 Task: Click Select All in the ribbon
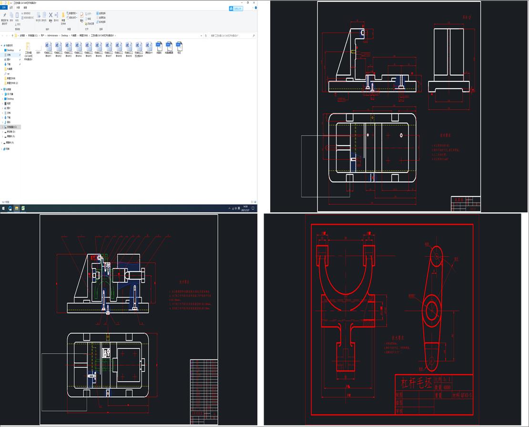pos(101,13)
